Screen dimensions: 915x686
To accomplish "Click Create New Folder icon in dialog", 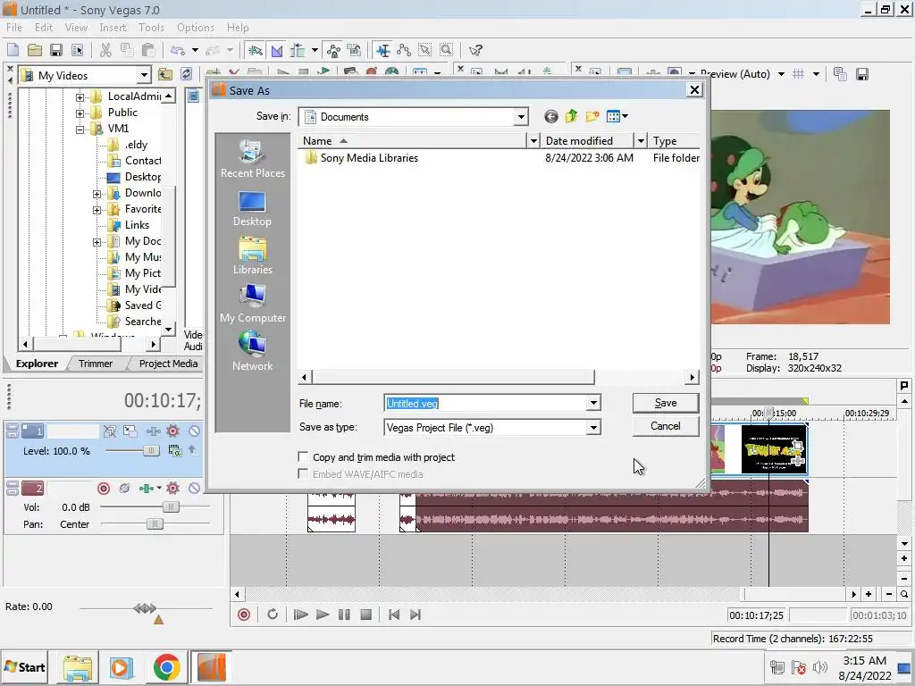I will coord(592,117).
